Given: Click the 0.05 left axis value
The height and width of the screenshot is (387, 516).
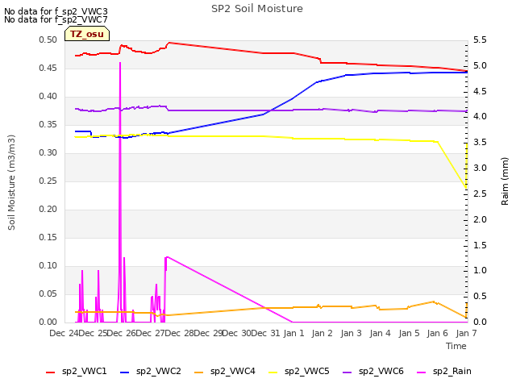Looking at the screenshot, I should pyautogui.click(x=48, y=293).
